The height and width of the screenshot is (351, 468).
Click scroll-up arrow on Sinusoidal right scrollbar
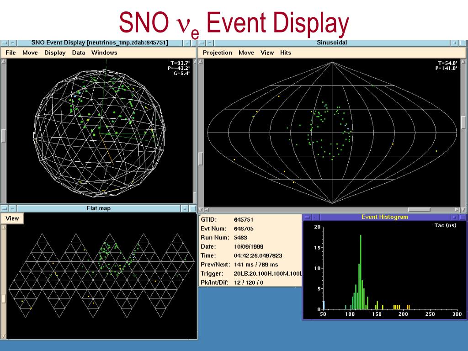463,62
